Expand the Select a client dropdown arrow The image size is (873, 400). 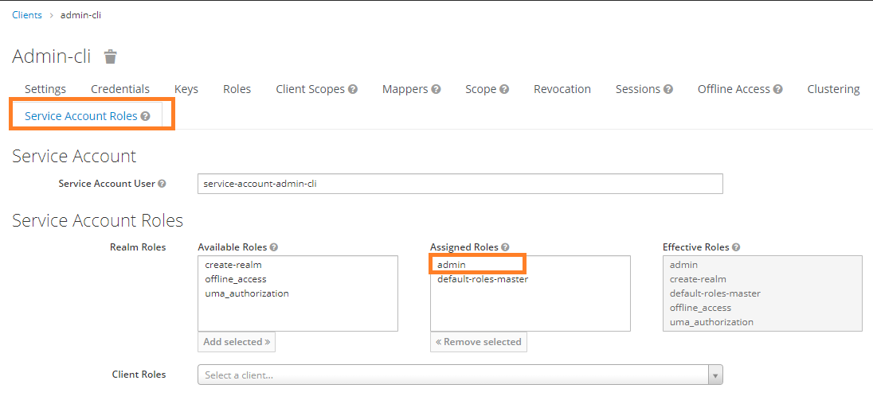click(x=715, y=375)
